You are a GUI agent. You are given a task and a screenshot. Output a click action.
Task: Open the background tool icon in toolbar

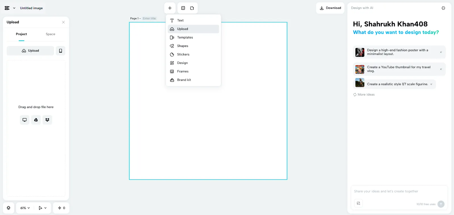click(183, 8)
